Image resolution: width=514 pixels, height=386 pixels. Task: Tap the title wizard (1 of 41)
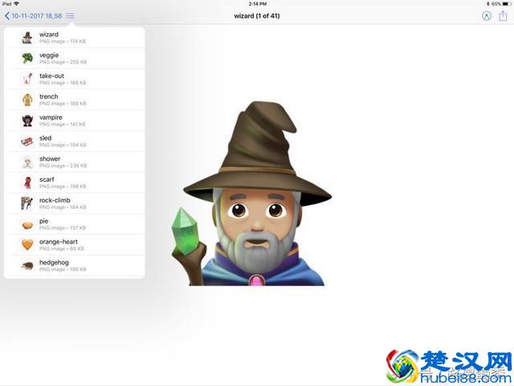[x=257, y=15]
